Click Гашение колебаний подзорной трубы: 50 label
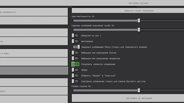Screen dimensions: 184x103 (x=93, y=25)
